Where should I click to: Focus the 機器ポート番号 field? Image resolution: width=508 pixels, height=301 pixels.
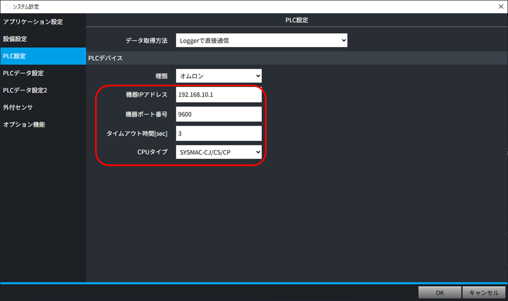[218, 114]
